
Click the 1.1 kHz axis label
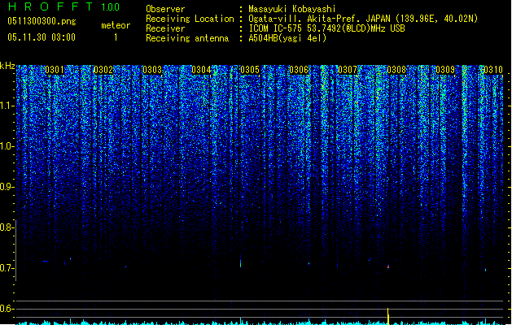coord(7,106)
